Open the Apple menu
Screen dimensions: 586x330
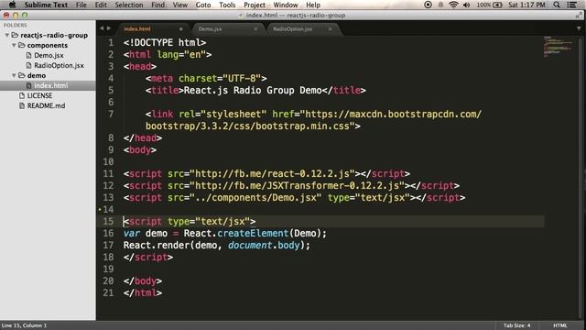[x=12, y=5]
